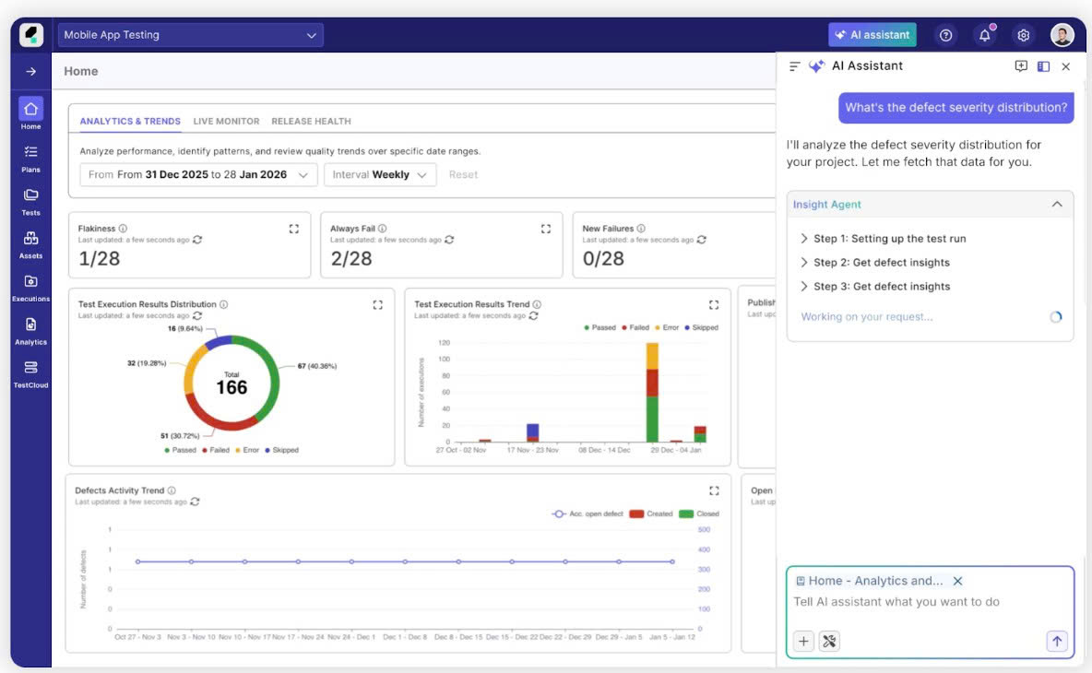Refresh the Flakiness widget data
This screenshot has height=673, width=1092.
coord(197,240)
